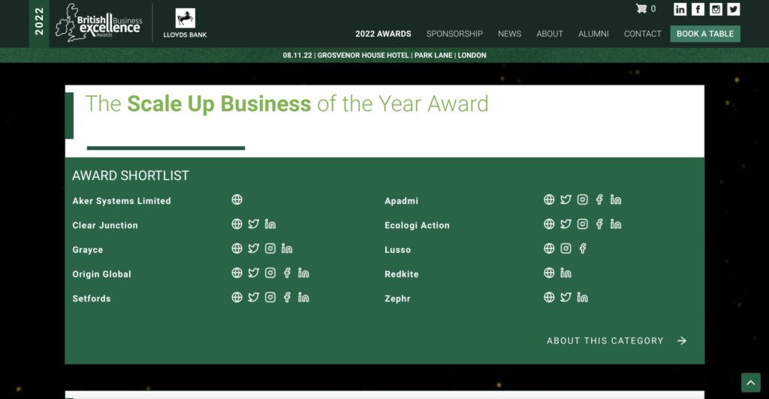Click the Grosvenor House Hotel event banner

pos(384,55)
